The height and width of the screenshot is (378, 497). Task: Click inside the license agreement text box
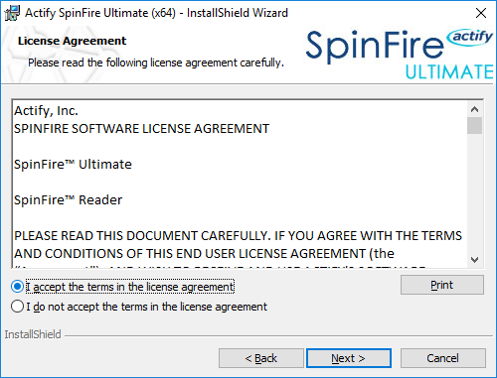point(240,184)
